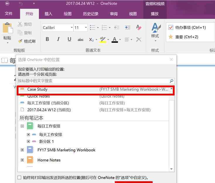Screen dimensions: 215x183
Task: Select the 每日工作安排 notebook in tree
Action: click(x=49, y=126)
